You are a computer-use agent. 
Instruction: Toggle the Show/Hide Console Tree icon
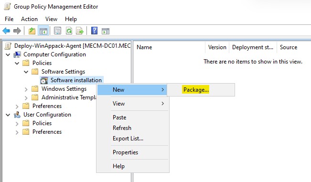click(43, 31)
